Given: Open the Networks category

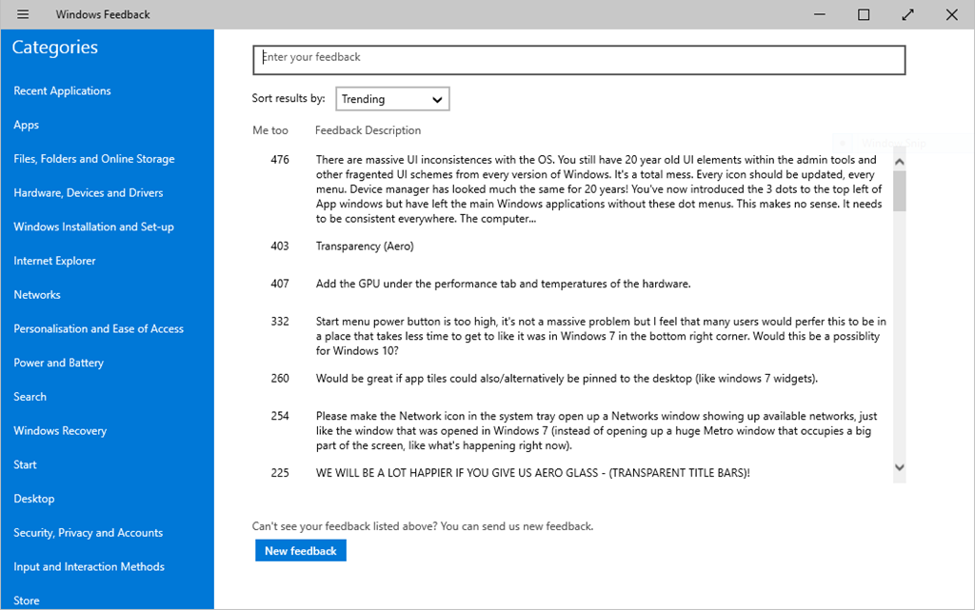Looking at the screenshot, I should pos(37,294).
